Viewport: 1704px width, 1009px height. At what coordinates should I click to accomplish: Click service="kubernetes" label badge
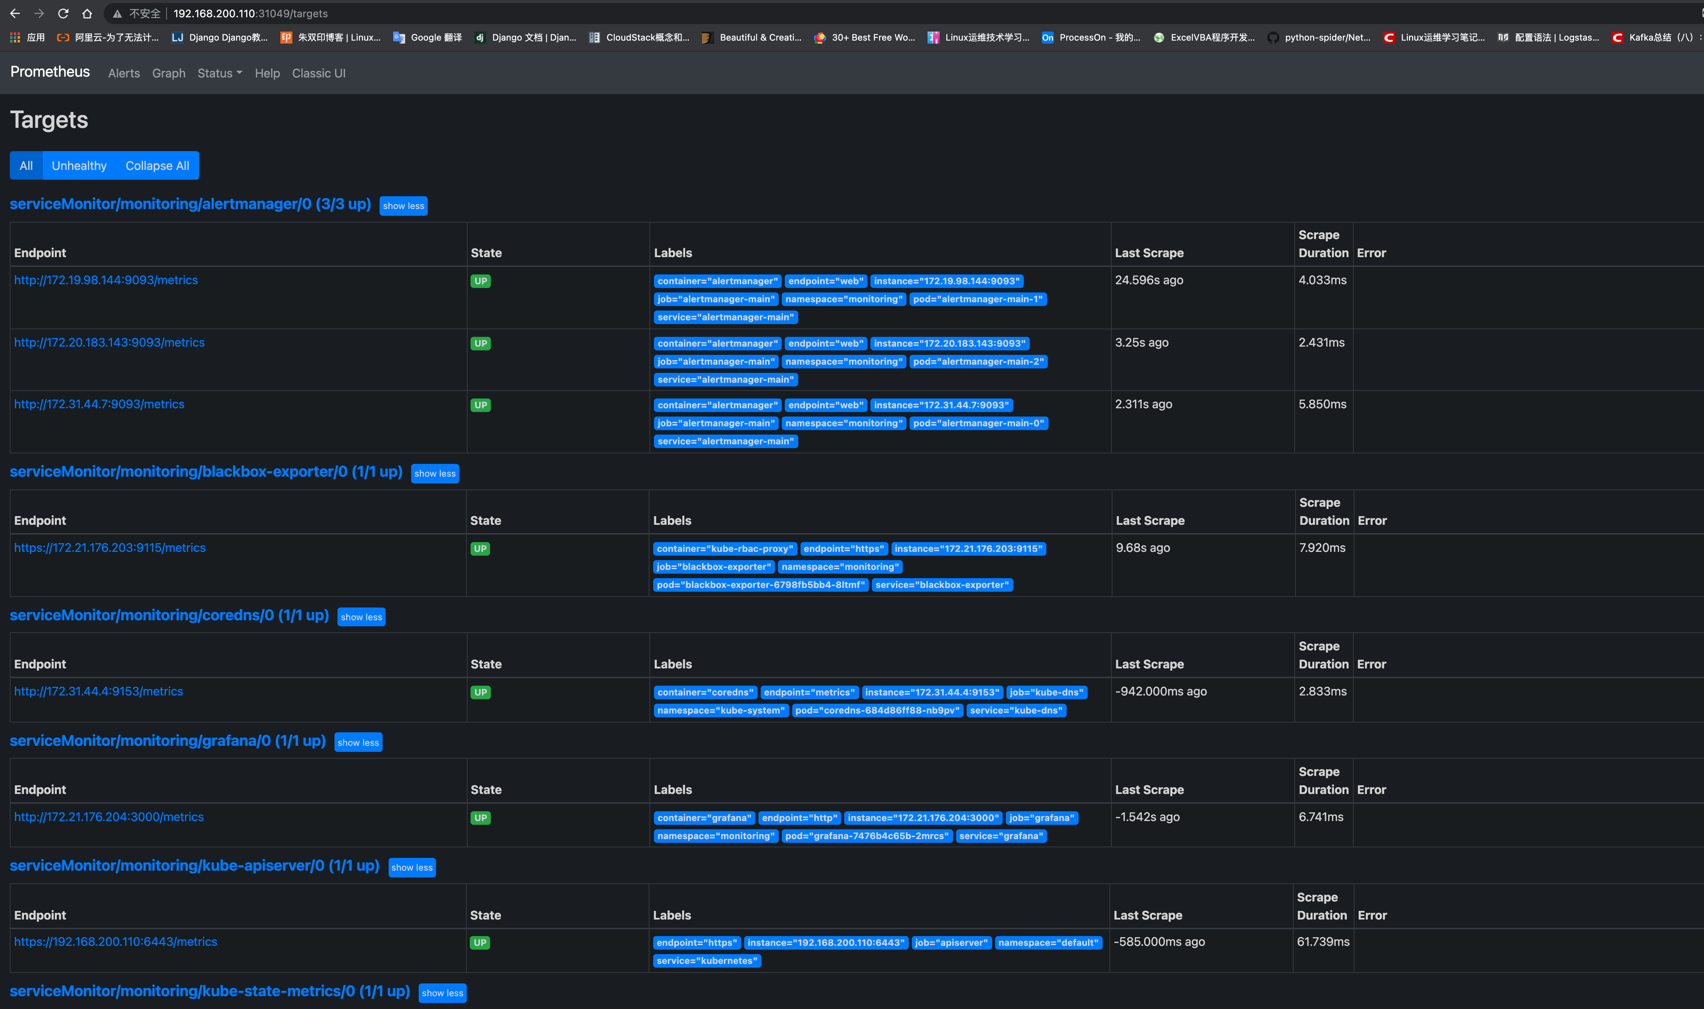(x=707, y=961)
